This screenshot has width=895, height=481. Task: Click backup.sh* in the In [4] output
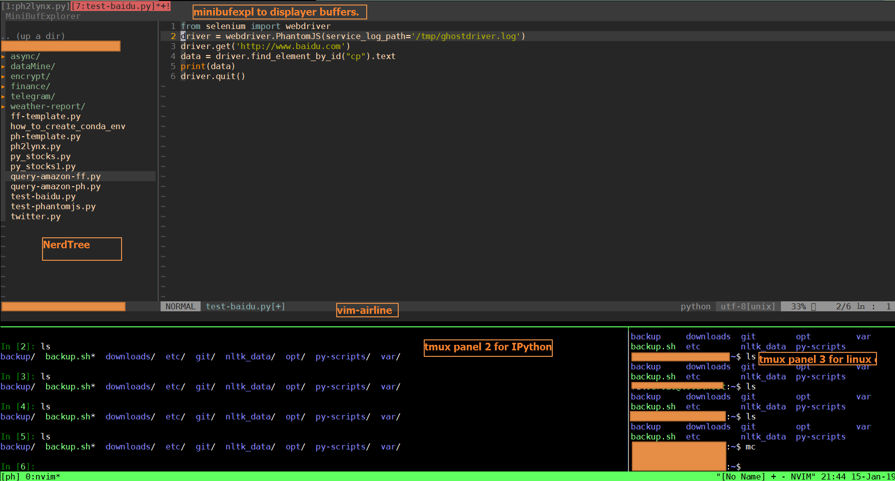[71, 417]
